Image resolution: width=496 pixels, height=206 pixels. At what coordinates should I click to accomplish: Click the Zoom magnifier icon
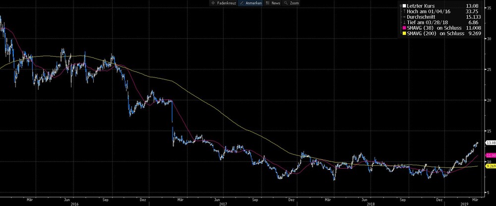(x=286, y=3)
